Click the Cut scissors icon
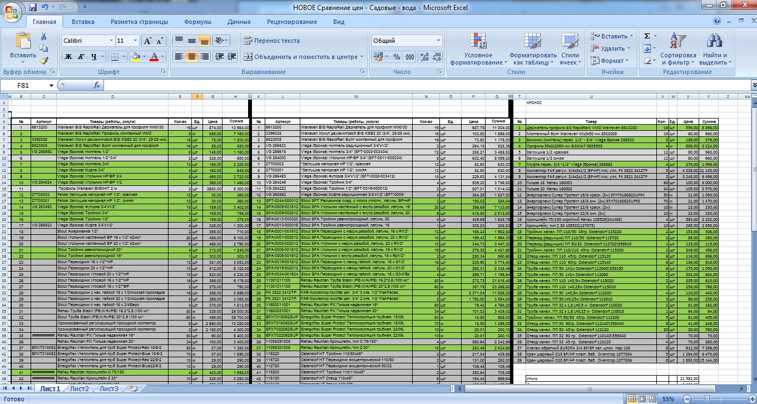This screenshot has width=757, height=404. 44,36
